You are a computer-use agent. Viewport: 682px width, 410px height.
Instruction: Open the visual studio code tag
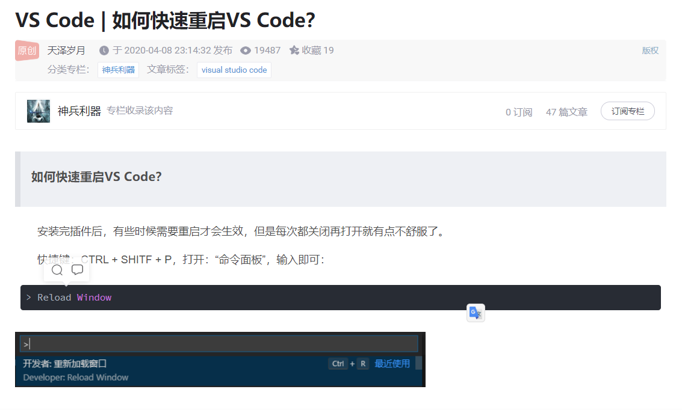point(234,70)
